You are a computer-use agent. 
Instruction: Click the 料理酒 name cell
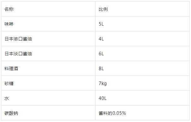coord(48,68)
